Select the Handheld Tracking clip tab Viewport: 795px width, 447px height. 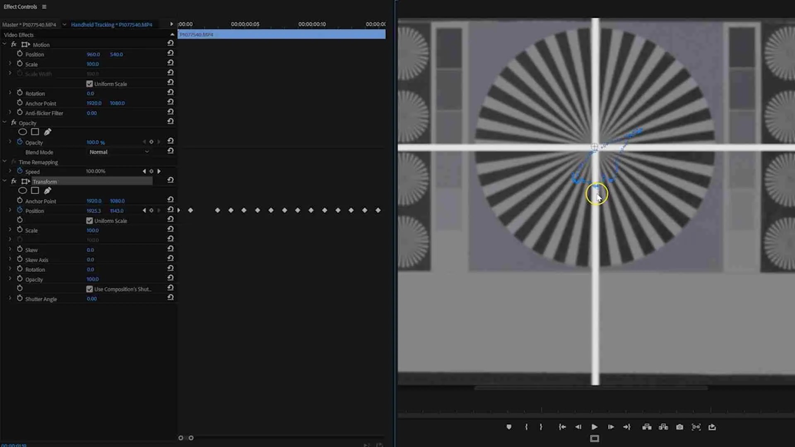(x=111, y=24)
